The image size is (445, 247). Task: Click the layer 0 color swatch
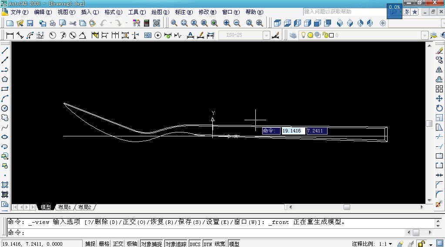(331, 35)
